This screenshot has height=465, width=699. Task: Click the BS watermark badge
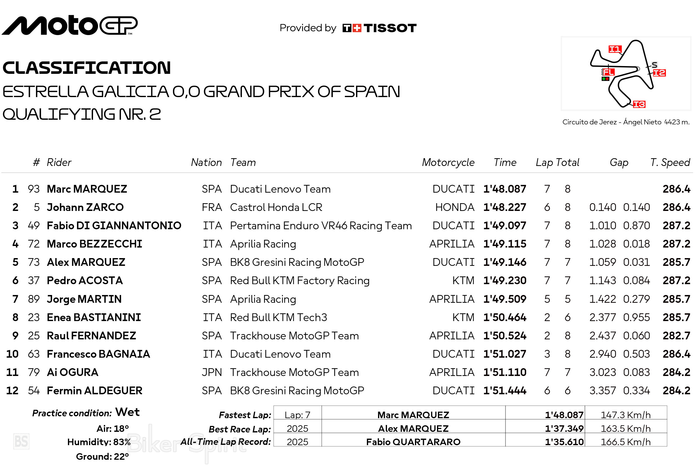point(21,441)
